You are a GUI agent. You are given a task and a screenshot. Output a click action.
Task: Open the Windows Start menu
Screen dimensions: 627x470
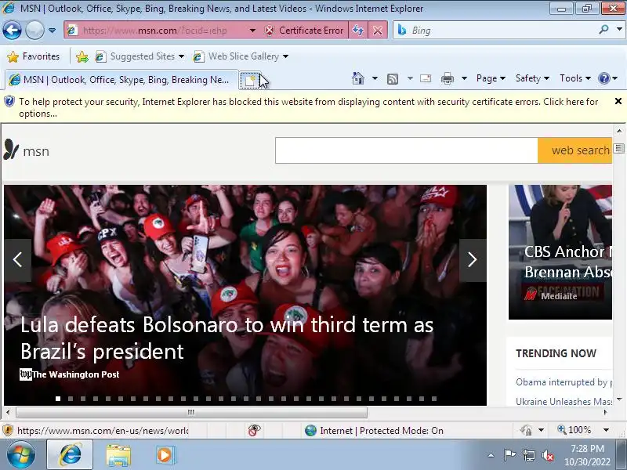click(20, 455)
